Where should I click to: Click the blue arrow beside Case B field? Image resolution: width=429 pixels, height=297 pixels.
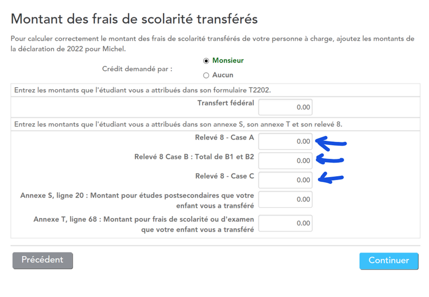click(x=330, y=159)
